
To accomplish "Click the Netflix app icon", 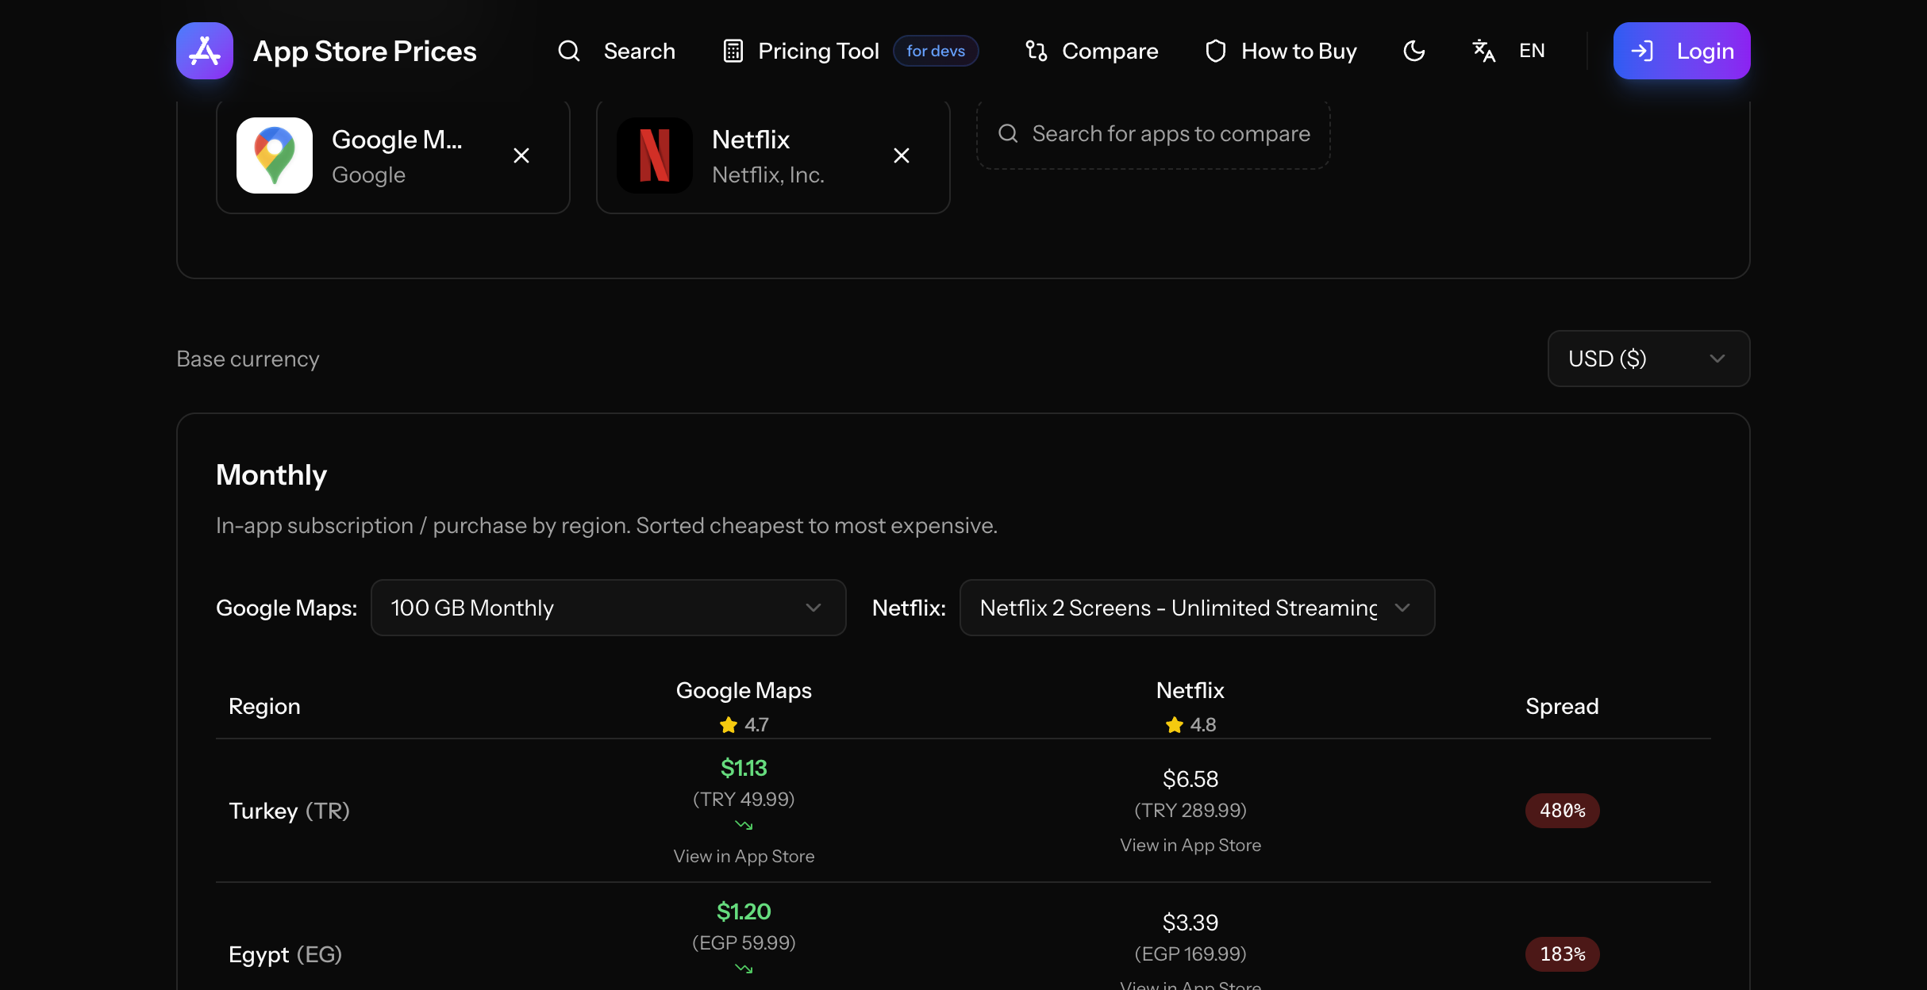I will pyautogui.click(x=655, y=155).
